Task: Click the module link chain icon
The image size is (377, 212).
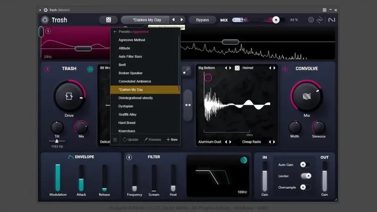Action: tap(186, 71)
